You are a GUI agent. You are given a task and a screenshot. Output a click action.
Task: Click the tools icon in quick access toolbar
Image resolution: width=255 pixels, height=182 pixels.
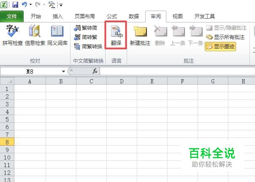52,4
